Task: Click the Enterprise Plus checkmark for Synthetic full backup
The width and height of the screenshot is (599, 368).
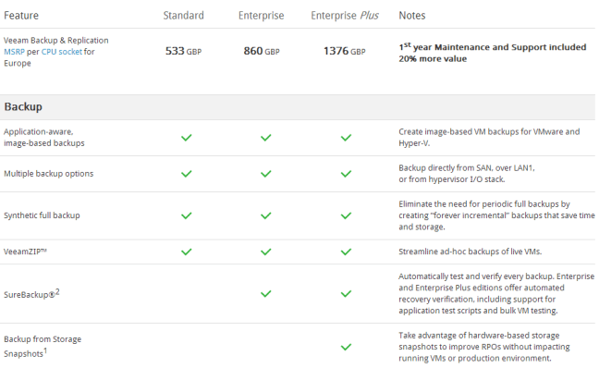Action: point(346,216)
